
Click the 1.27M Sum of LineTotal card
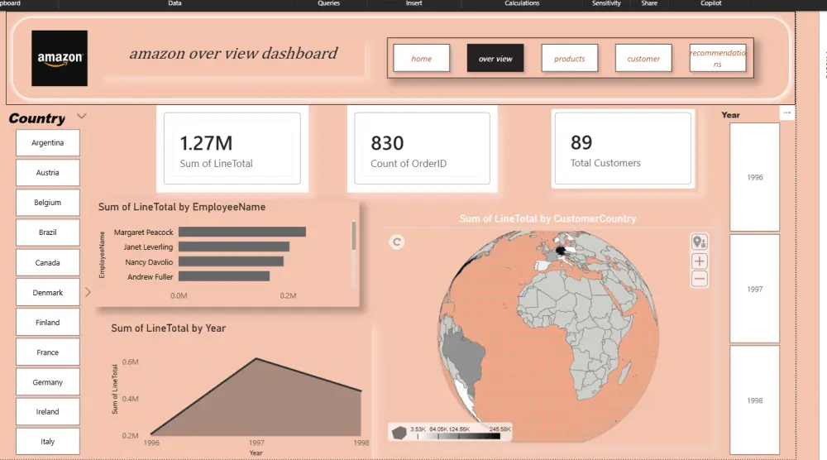(232, 148)
